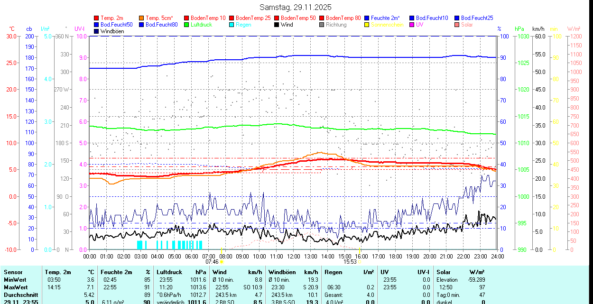Viewport: 593px width, 304px height.
Task: Click average temperature value 5.42
Action: pos(90,295)
